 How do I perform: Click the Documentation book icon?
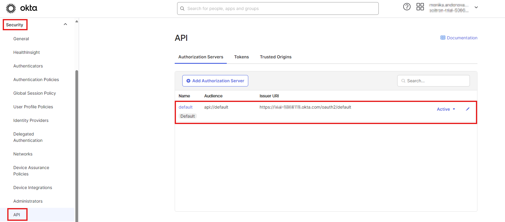coord(443,38)
